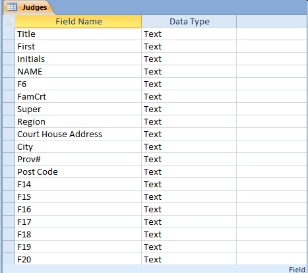This screenshot has height=273, width=308.
Task: Click the F14 field name cell
Action: [x=78, y=184]
